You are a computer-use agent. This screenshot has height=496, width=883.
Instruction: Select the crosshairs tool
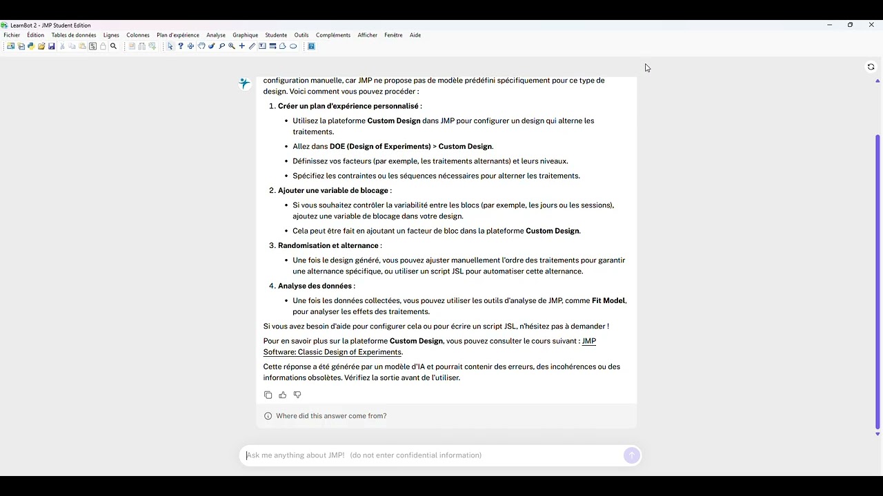coord(242,46)
